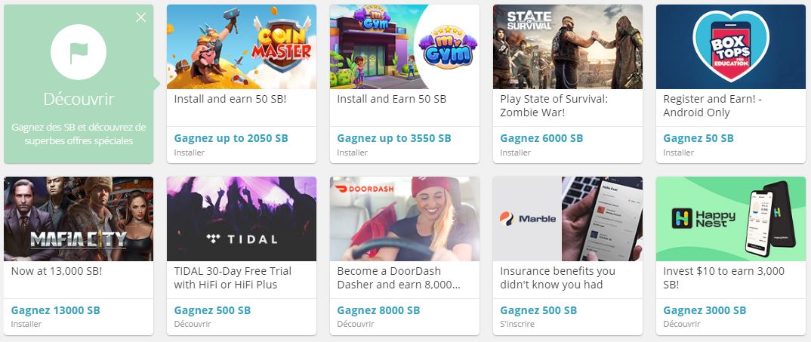The width and height of the screenshot is (811, 342).
Task: Select the State of Survival artwork
Action: [567, 47]
